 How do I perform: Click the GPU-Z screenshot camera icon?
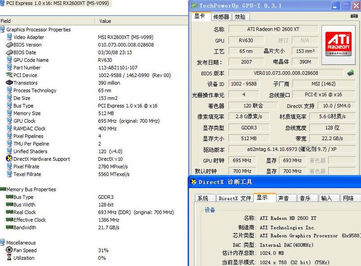pos(354,16)
